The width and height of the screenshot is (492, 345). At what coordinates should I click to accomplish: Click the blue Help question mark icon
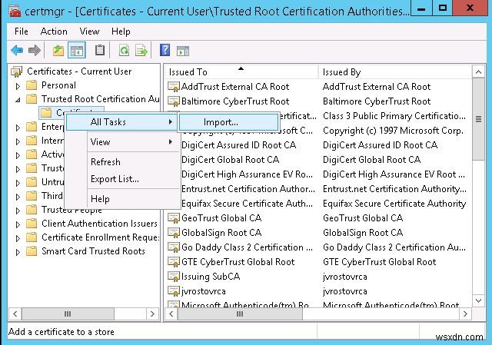point(165,50)
